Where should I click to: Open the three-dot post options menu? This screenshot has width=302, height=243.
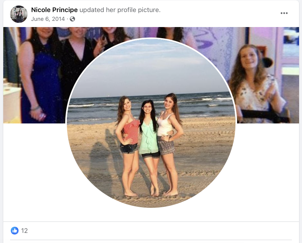click(284, 13)
